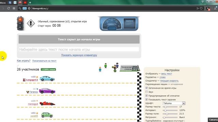Click the '26 участников' heading text
This screenshot has height=122, width=218.
[28, 69]
